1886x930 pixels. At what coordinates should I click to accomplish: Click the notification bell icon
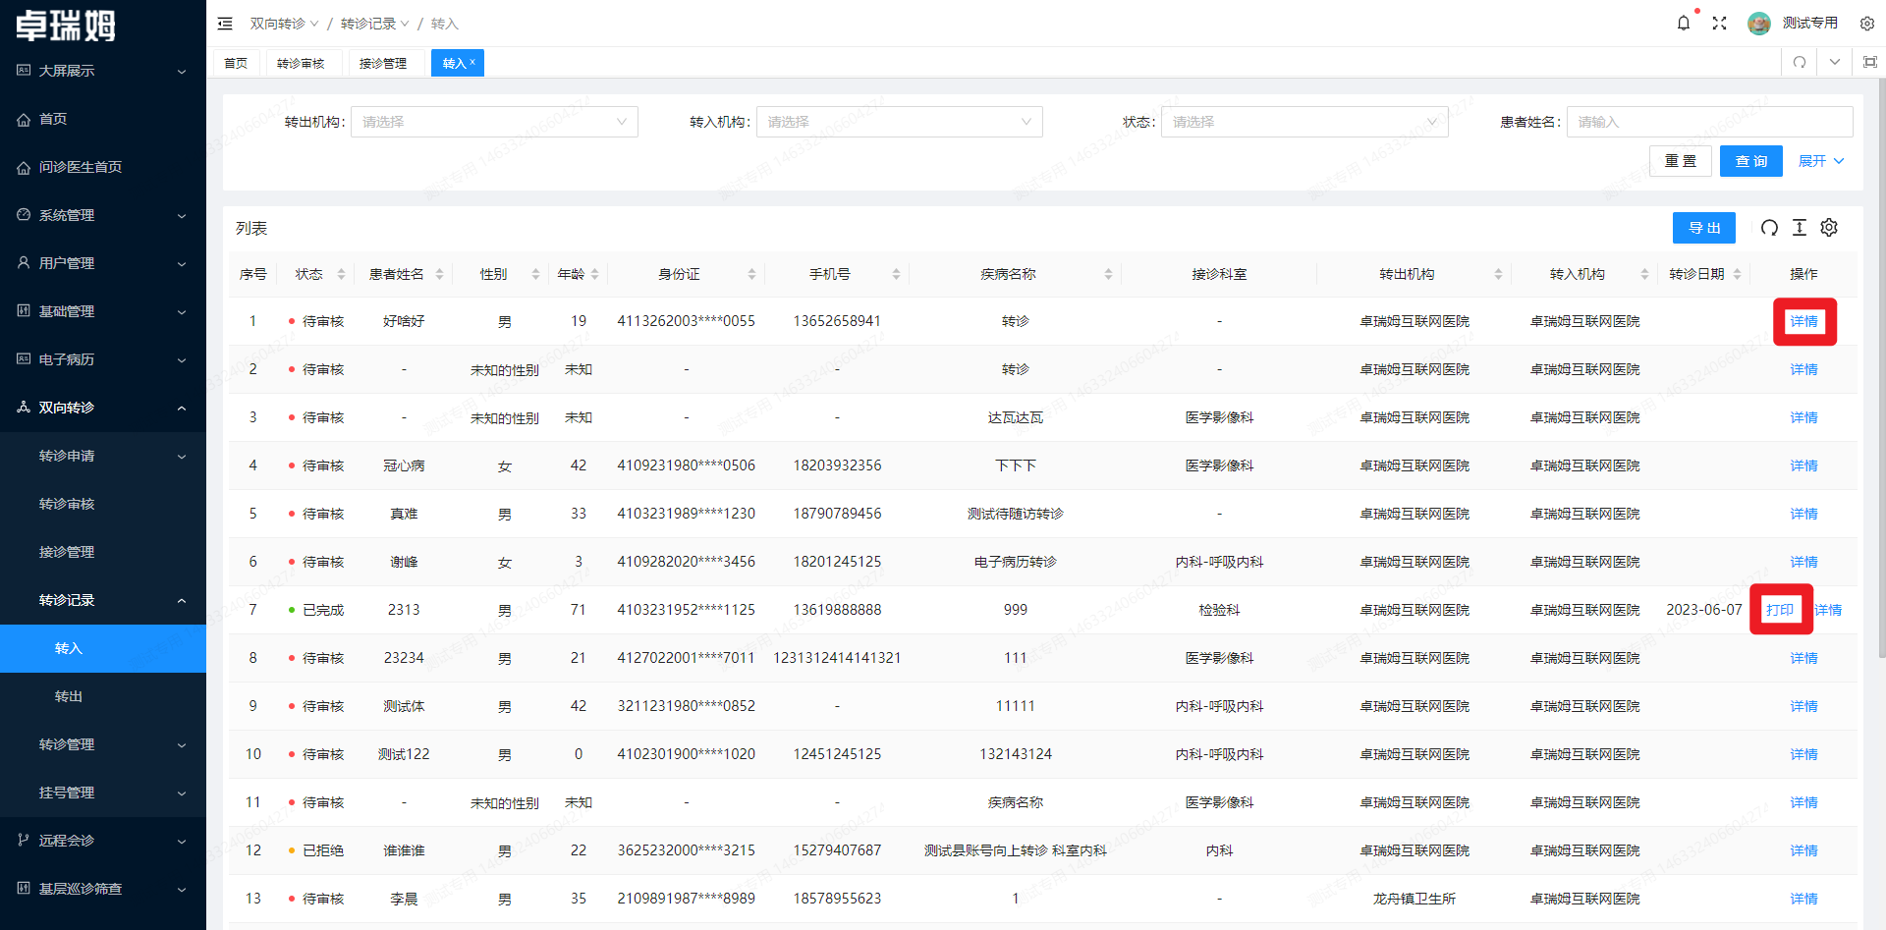click(1684, 23)
